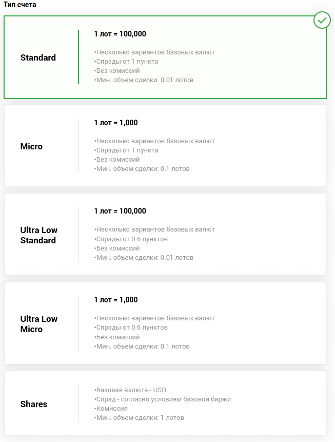Choose the Shares account type

point(34,404)
